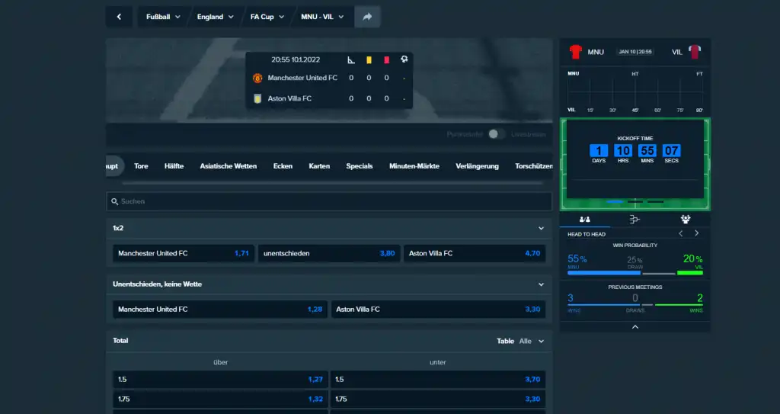The height and width of the screenshot is (414, 780).
Task: Open the Fußball sport dropdown
Action: click(163, 17)
